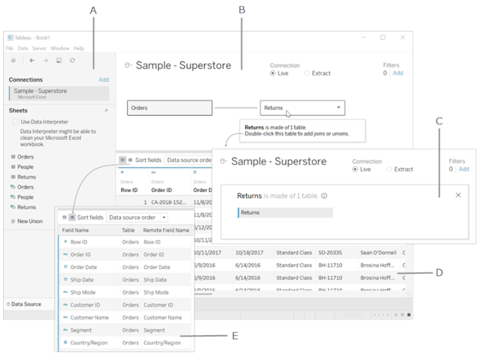Click the calendar icon of the Ship Date field row
This screenshot has height=355, width=479.
[x=65, y=279]
